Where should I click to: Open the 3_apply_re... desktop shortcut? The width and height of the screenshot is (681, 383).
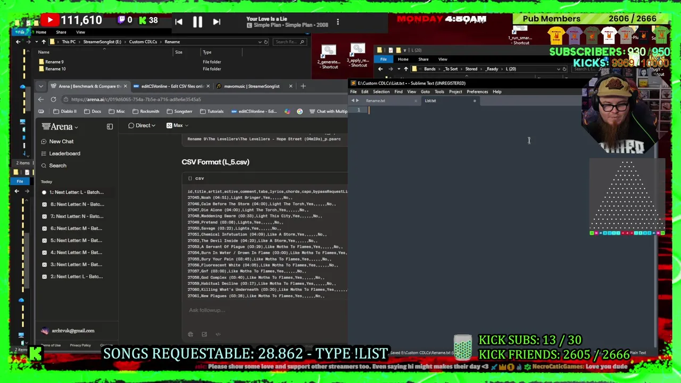[x=358, y=56]
